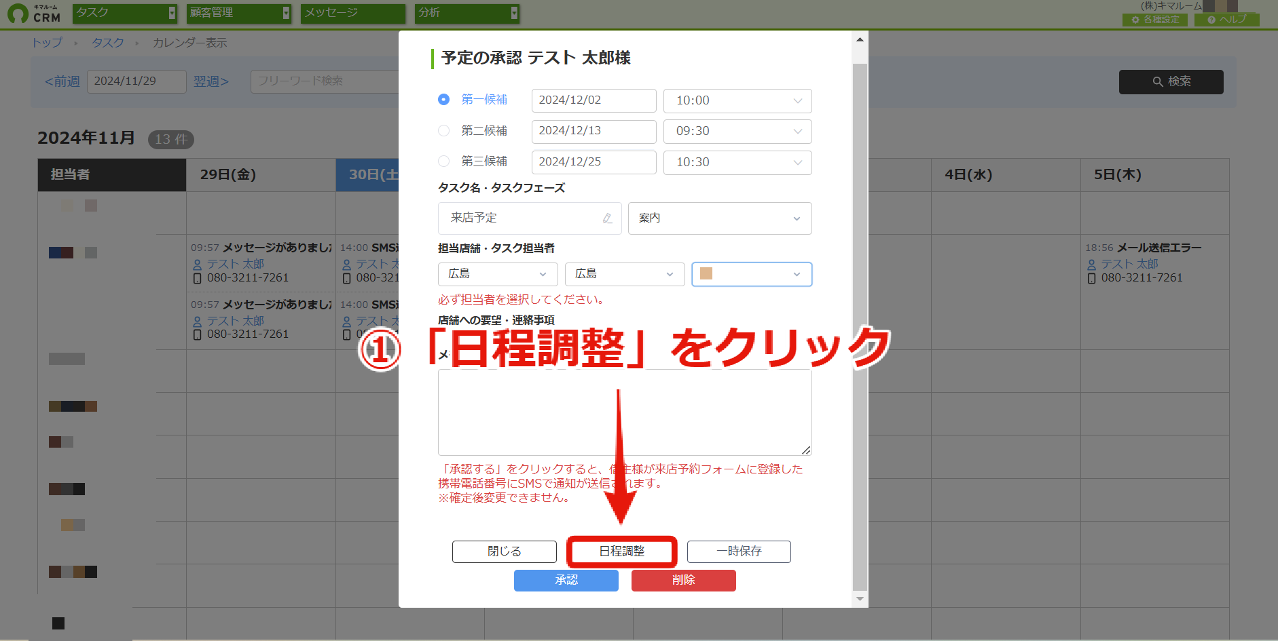Click the CRM logo icon
1278x641 pixels.
click(18, 14)
